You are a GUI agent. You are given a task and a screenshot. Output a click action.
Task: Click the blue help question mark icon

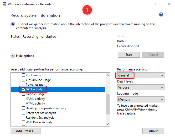[x=161, y=15]
